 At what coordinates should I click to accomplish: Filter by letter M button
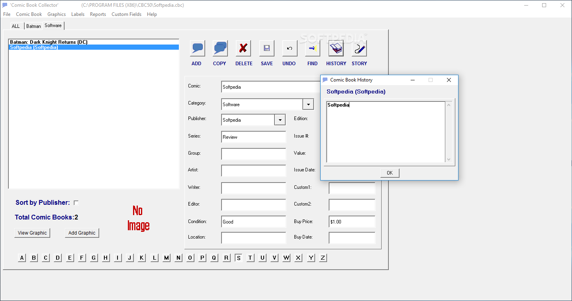click(x=167, y=258)
